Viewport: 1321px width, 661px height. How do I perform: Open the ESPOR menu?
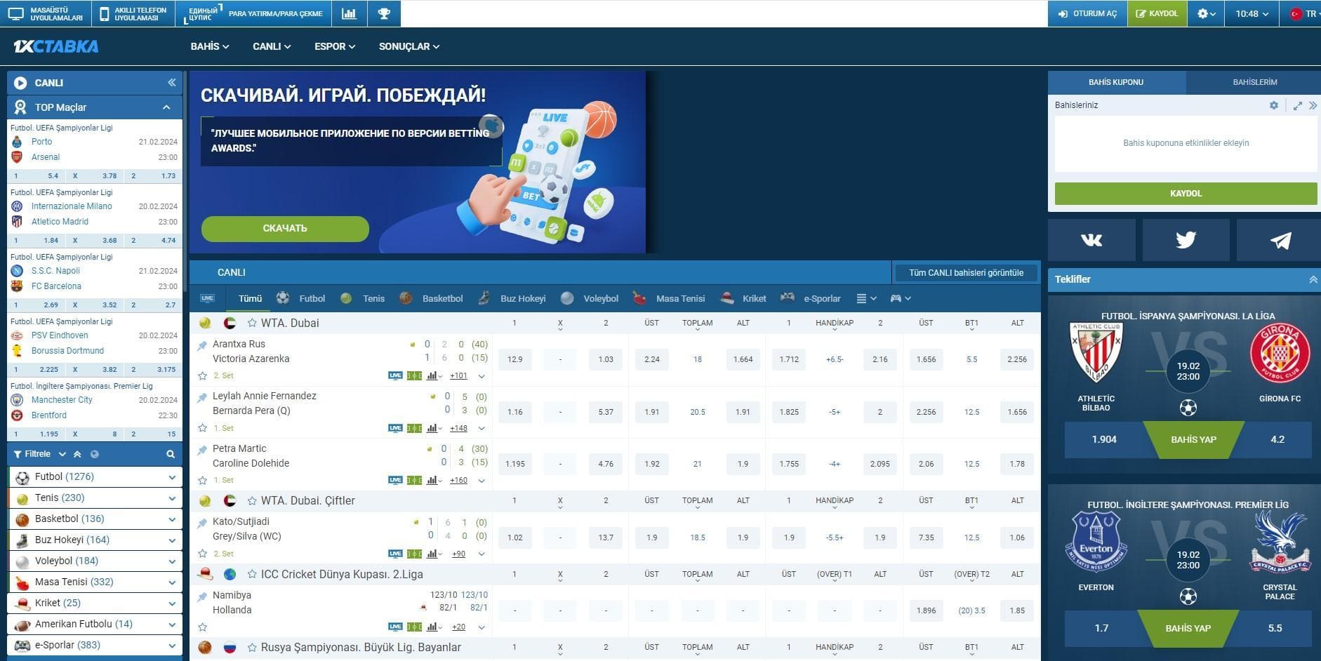335,46
